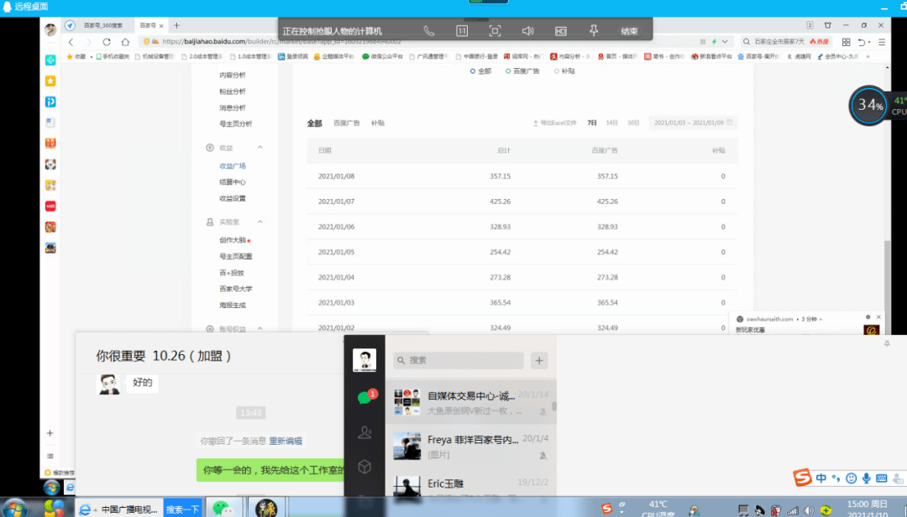Open the WeChat contacts icon in the sidebar
The height and width of the screenshot is (517, 907).
coord(364,432)
